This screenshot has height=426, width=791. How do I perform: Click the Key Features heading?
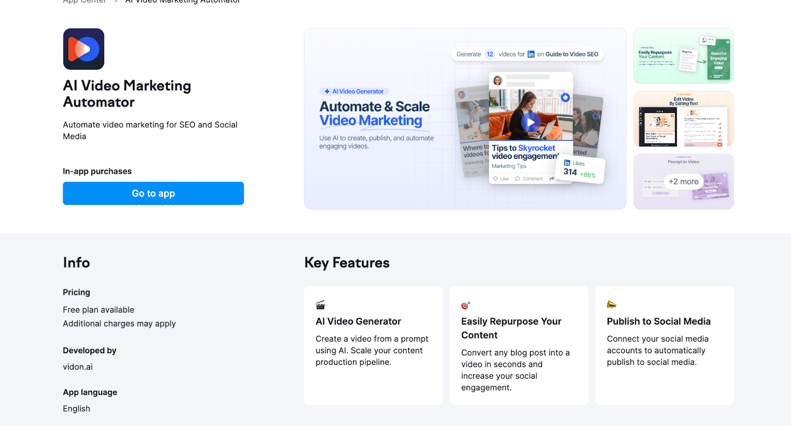347,263
